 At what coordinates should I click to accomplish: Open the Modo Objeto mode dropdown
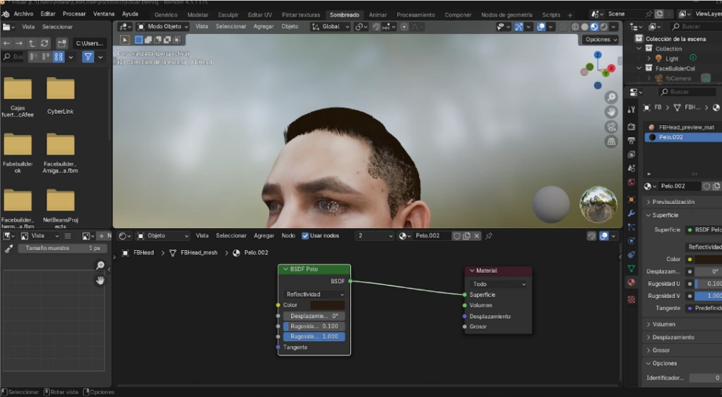point(162,27)
